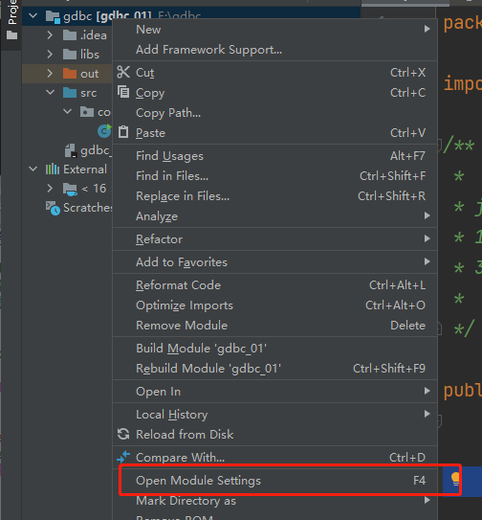Choose Optimize Imports entry

tap(275, 305)
